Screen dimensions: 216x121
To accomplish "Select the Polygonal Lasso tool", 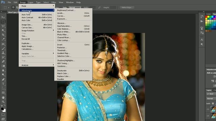I will pyautogui.click(x=3, y=26).
